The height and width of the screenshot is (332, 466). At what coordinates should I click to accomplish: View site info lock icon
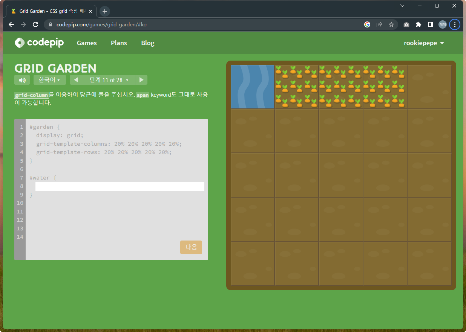tap(50, 24)
